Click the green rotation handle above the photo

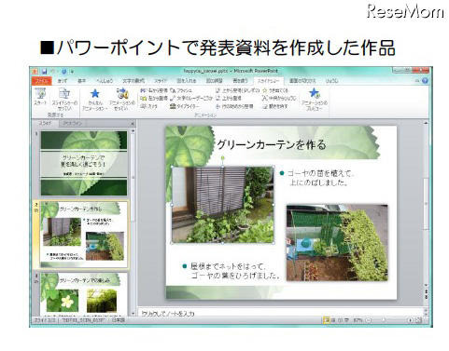223,158
